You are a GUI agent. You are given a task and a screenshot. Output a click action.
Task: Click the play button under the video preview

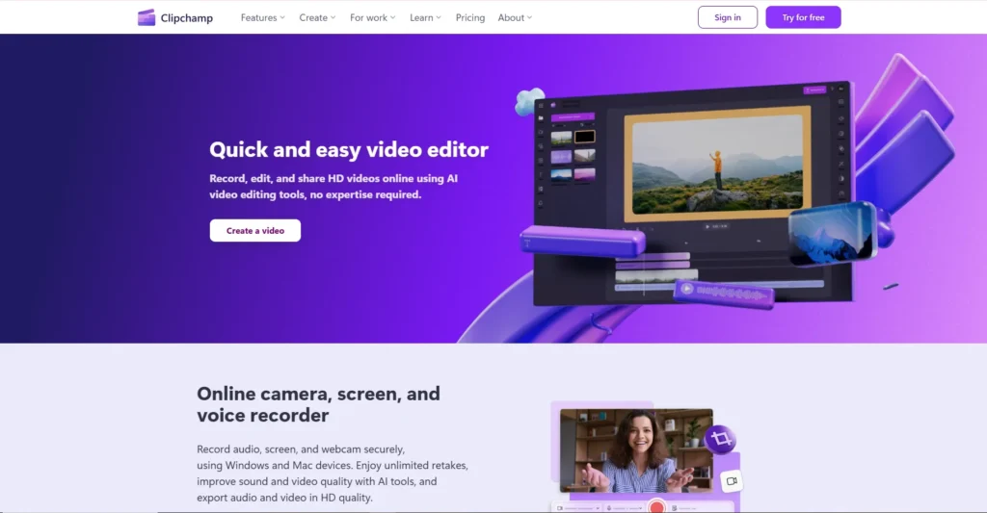click(x=707, y=226)
